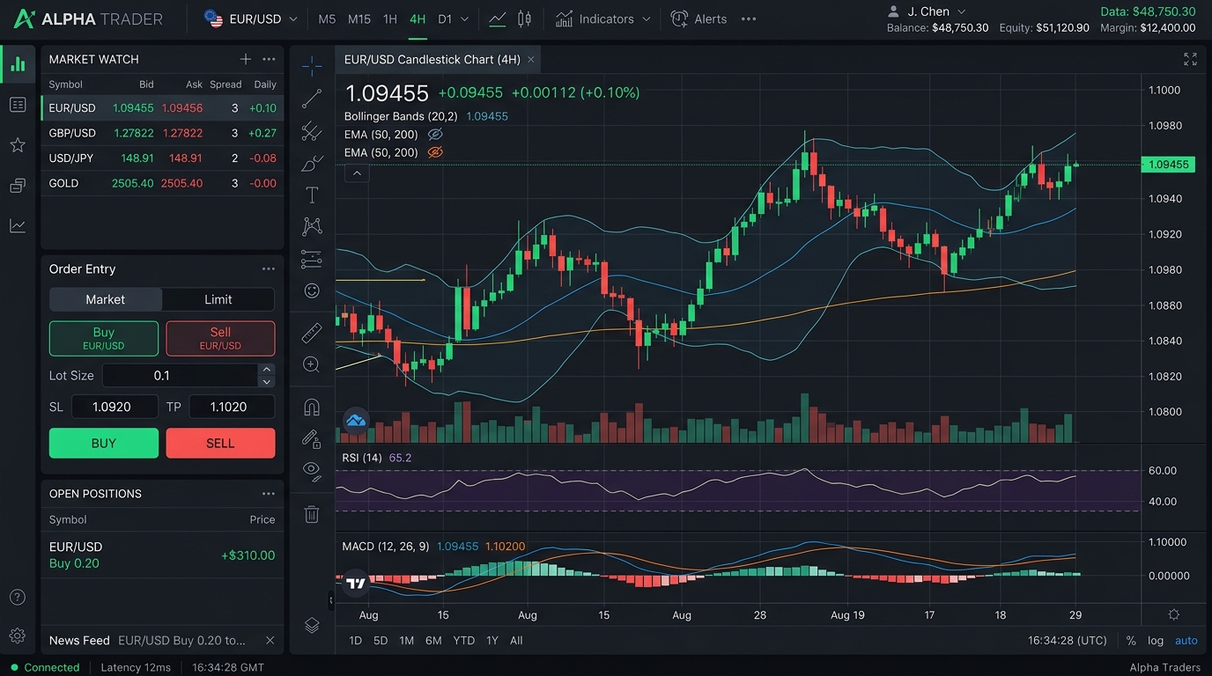Open the object tree layers icon
Image resolution: width=1212 pixels, height=676 pixels.
312,625
